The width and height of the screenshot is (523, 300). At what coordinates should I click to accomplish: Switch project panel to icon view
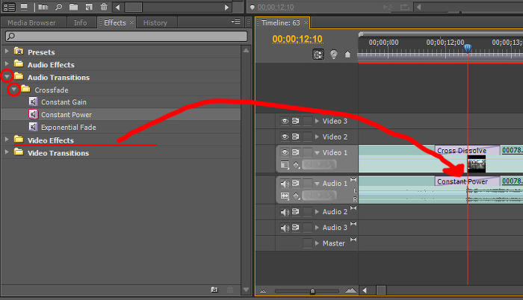24,7
